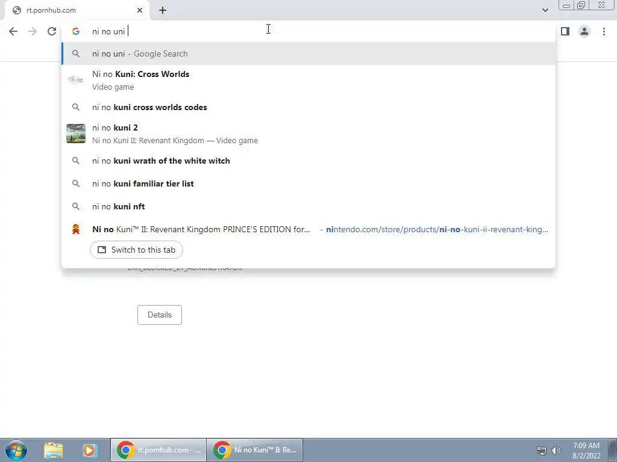Expand the tab search chevron
The width and height of the screenshot is (617, 462).
545,11
